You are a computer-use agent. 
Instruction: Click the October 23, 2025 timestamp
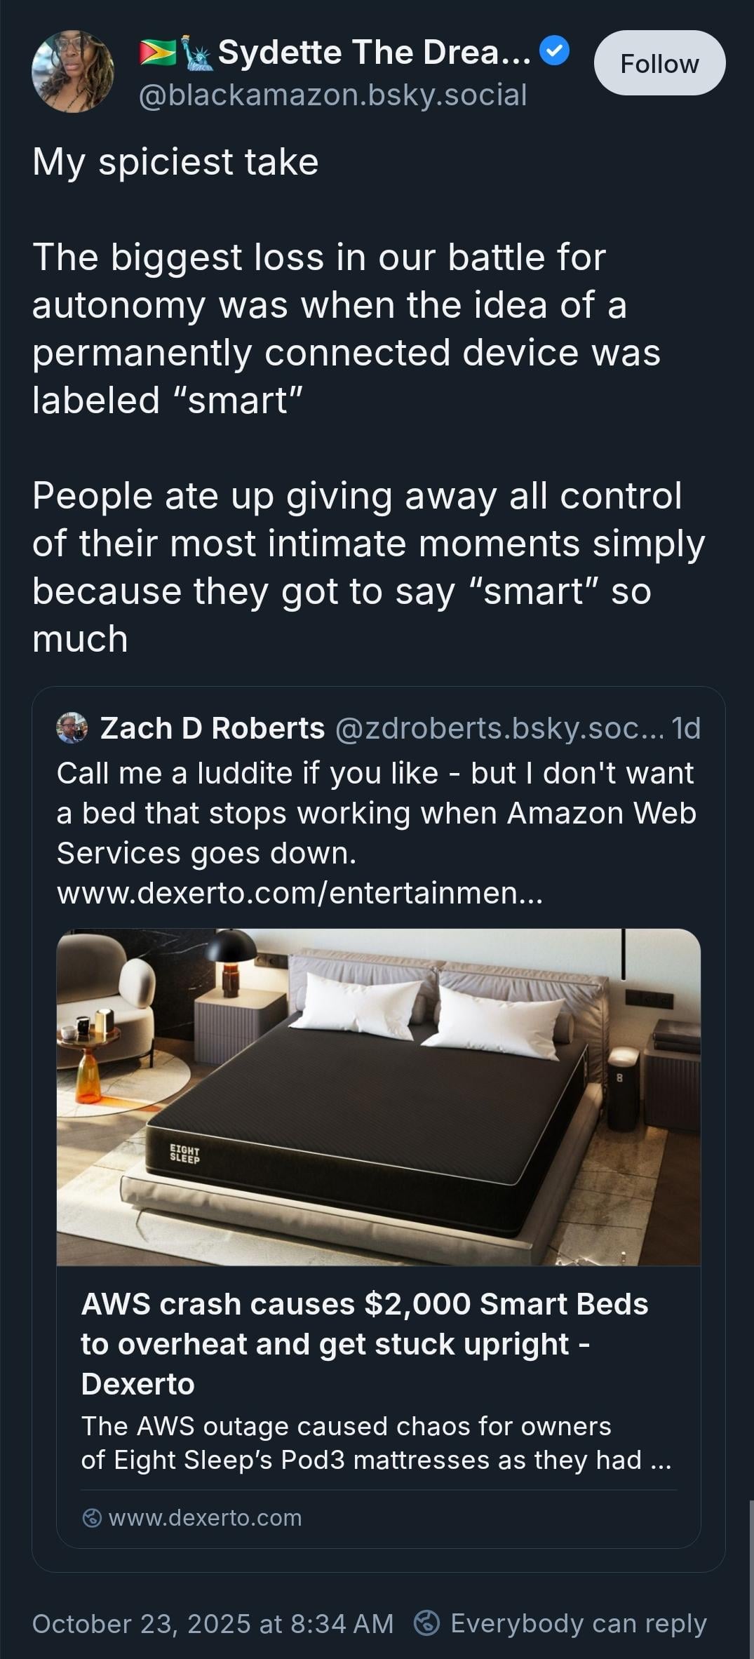[x=213, y=1624]
